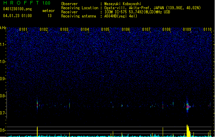Click the 0110 time marker
The image size is (215, 137).
(x=207, y=29)
